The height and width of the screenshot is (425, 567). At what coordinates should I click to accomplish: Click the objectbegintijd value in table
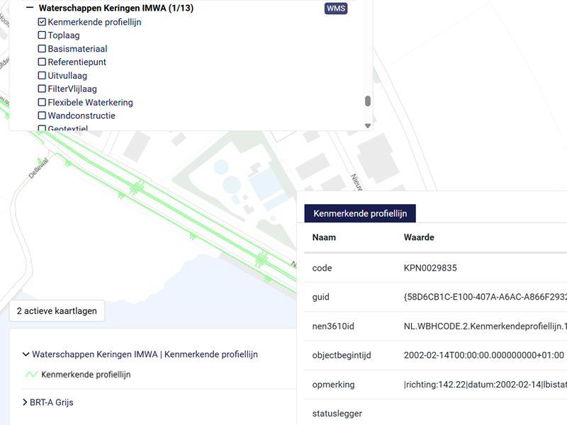(483, 355)
